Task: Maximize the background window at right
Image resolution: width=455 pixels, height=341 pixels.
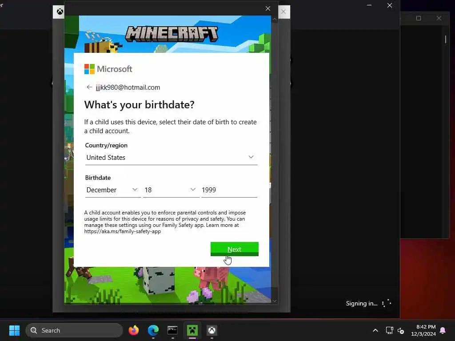Action: (419, 18)
